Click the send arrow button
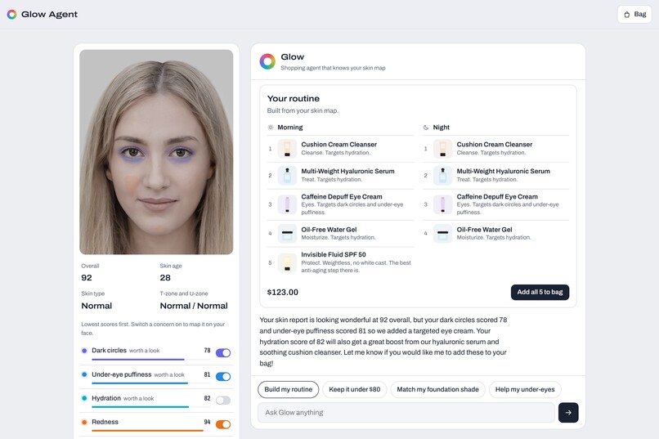This screenshot has height=439, width=659. pos(568,413)
